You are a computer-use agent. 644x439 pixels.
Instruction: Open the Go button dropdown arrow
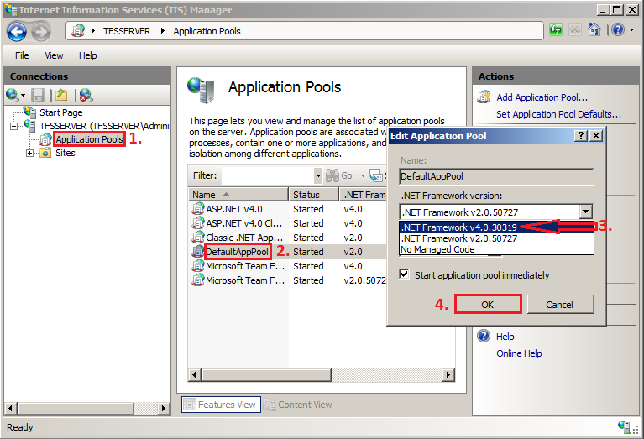click(363, 175)
